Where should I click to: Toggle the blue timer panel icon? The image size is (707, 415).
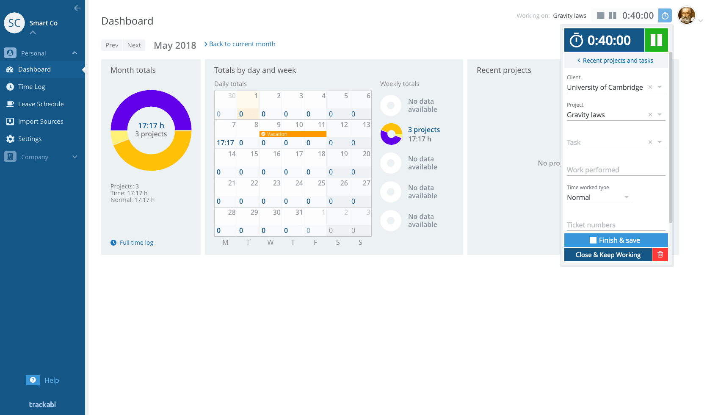pyautogui.click(x=665, y=16)
